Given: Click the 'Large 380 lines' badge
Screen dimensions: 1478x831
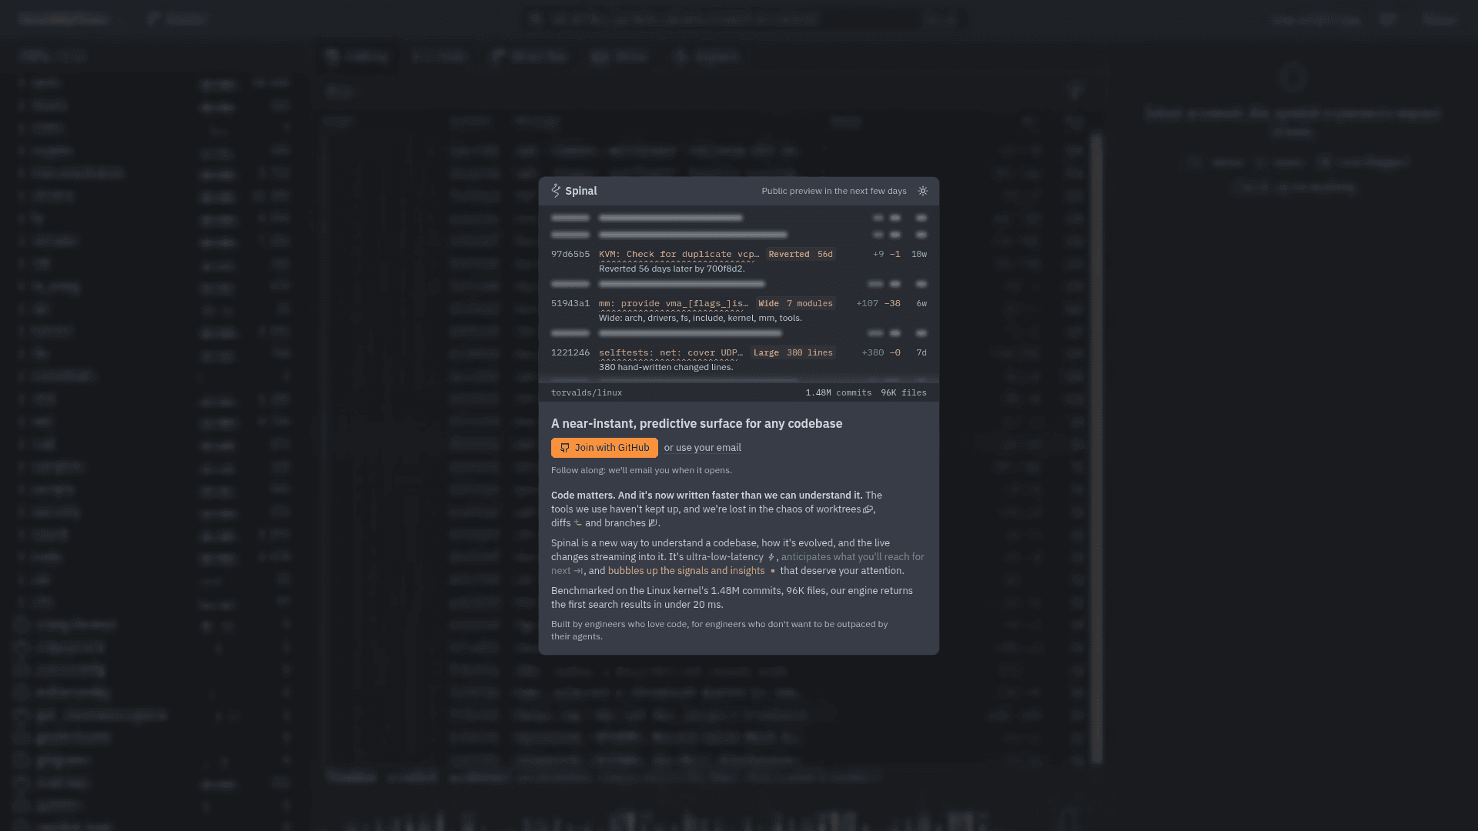Looking at the screenshot, I should [x=793, y=352].
